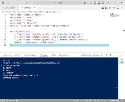Change indentation via Spaces: 3
This screenshot has height=102, width=125.
[x=89, y=100]
